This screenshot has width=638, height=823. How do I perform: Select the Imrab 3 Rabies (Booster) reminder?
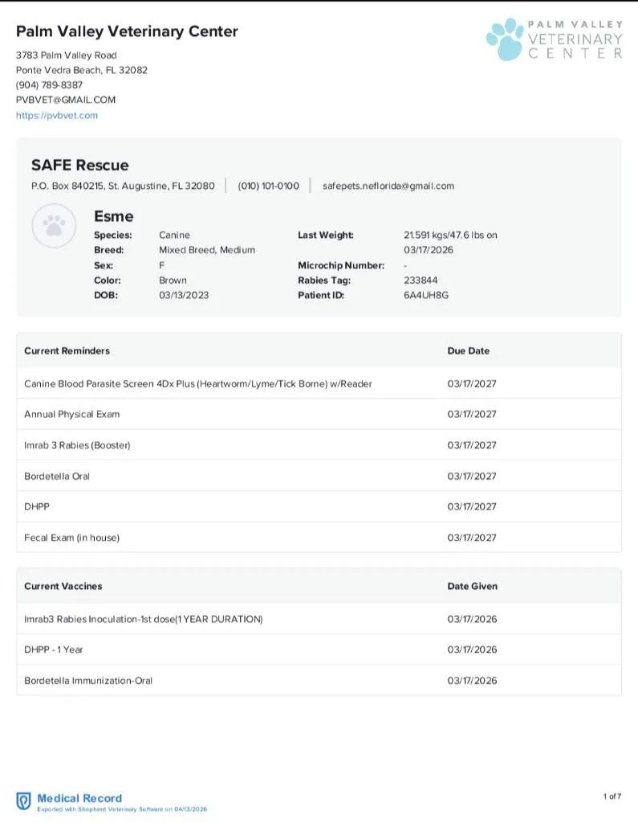coord(77,445)
